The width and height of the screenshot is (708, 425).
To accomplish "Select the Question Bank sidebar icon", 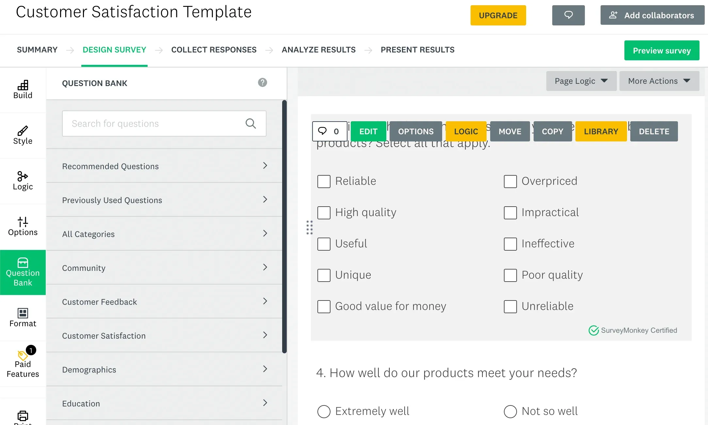I will (23, 272).
